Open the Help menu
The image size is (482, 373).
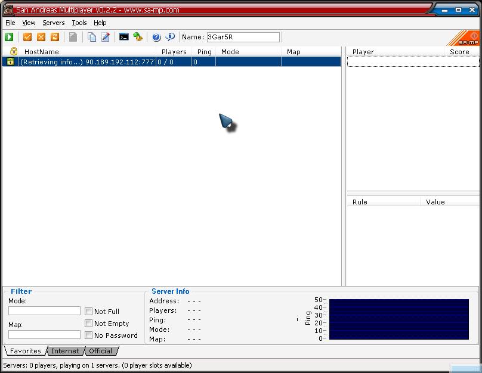point(100,23)
